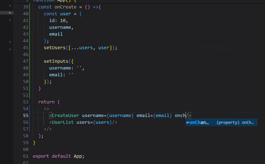Click line number 61 in the gutter
This screenshot has width=265, height=164.
point(26,156)
